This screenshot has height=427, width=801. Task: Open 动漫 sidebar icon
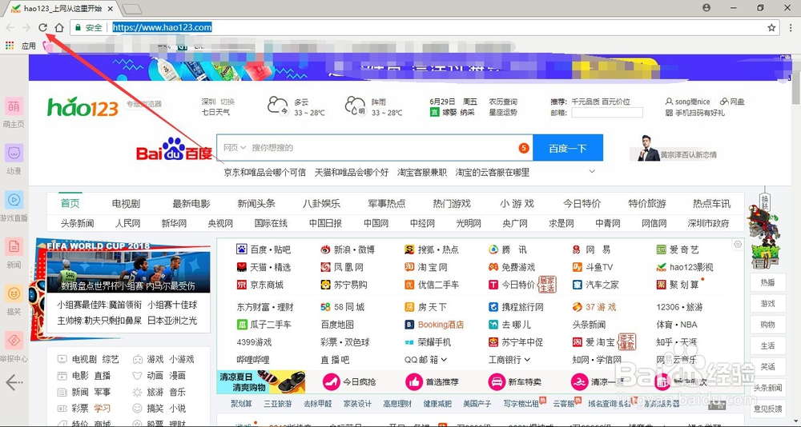pos(14,153)
